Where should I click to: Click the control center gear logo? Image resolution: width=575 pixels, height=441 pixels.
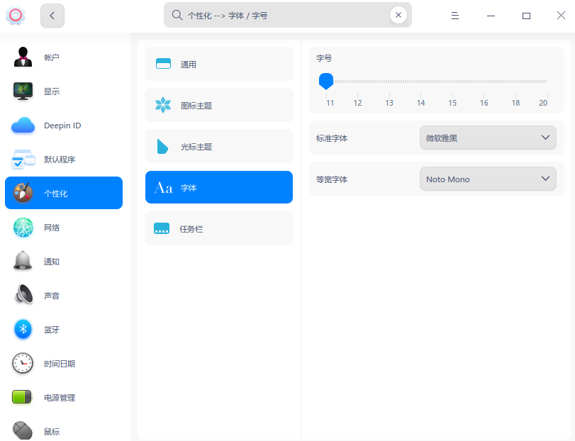pos(16,16)
